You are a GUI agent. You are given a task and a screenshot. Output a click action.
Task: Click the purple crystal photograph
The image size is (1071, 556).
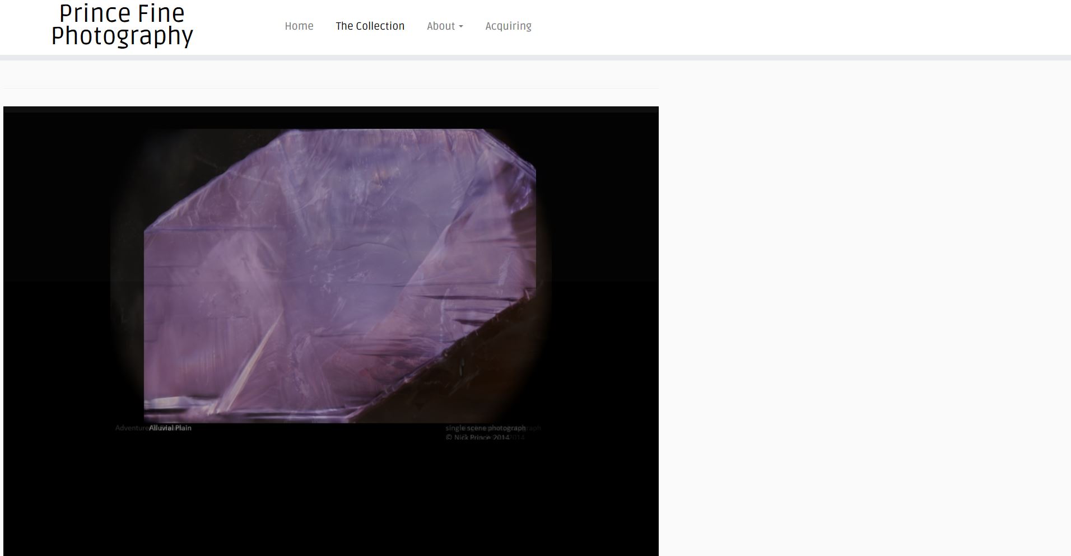click(x=336, y=269)
